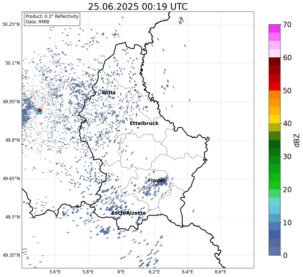Click the 'Data: RMIB' legend line
Image resolution: width=303 pixels, height=277 pixels.
point(37,22)
